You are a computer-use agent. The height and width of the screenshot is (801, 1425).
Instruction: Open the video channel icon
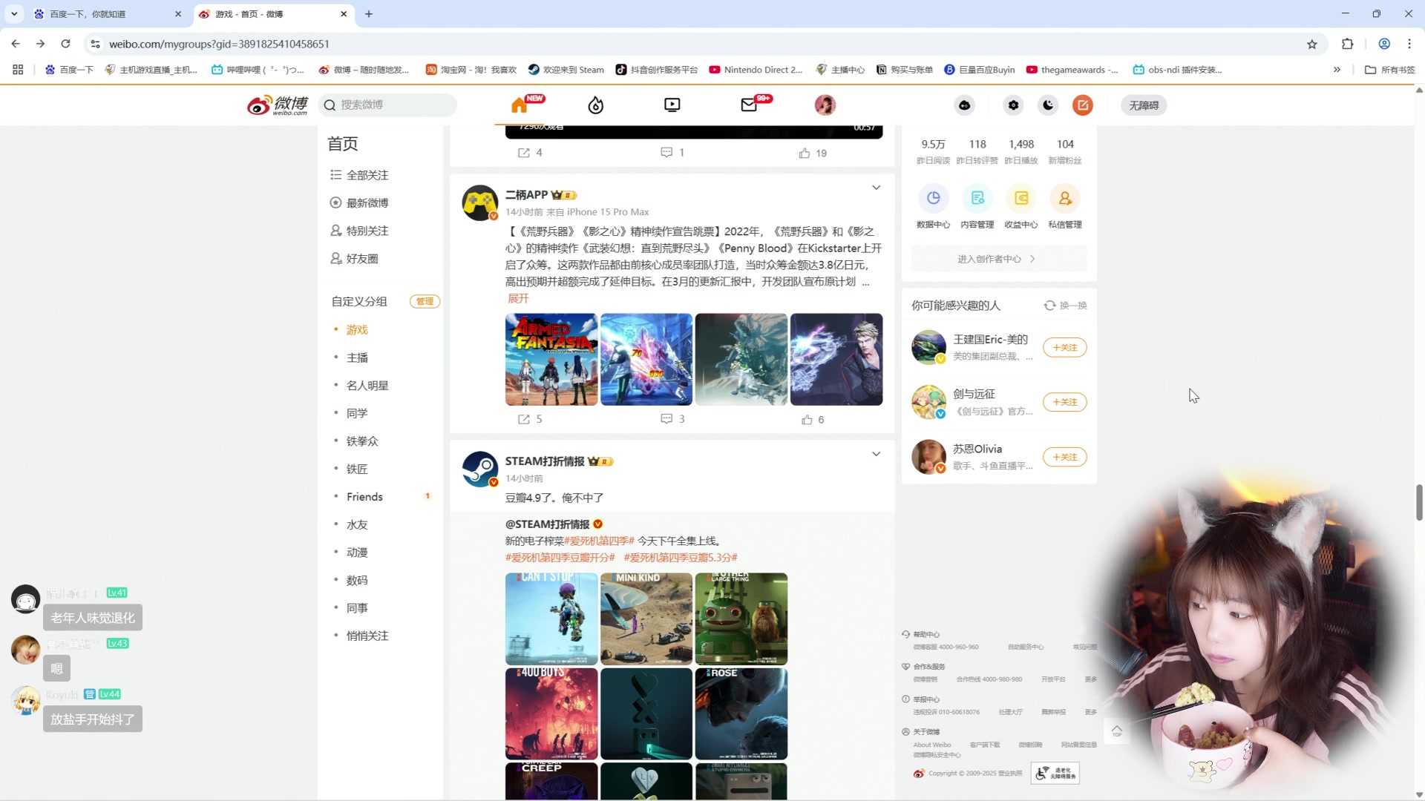pos(672,105)
